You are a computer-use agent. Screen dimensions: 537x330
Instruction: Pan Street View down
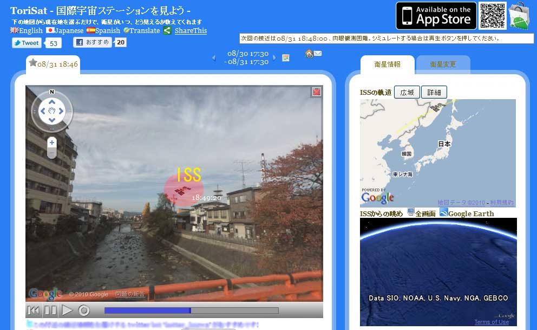pos(52,120)
